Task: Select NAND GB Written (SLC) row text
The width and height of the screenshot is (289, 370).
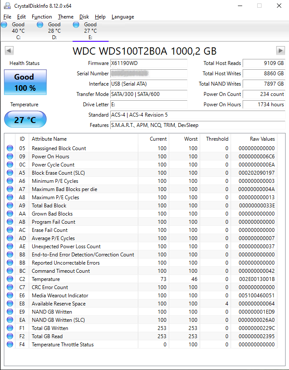Action: pyautogui.click(x=58, y=320)
